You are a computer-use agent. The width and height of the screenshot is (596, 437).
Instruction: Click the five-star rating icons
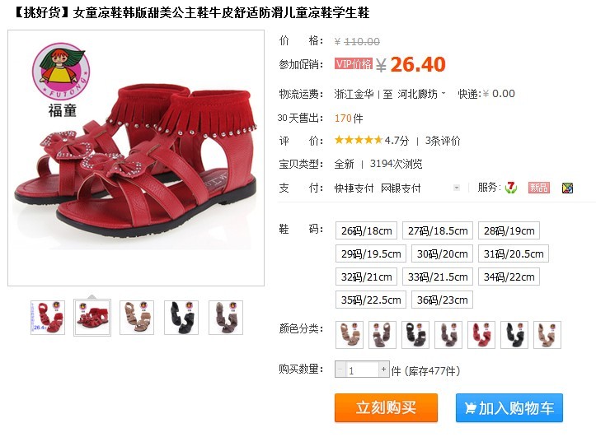358,141
